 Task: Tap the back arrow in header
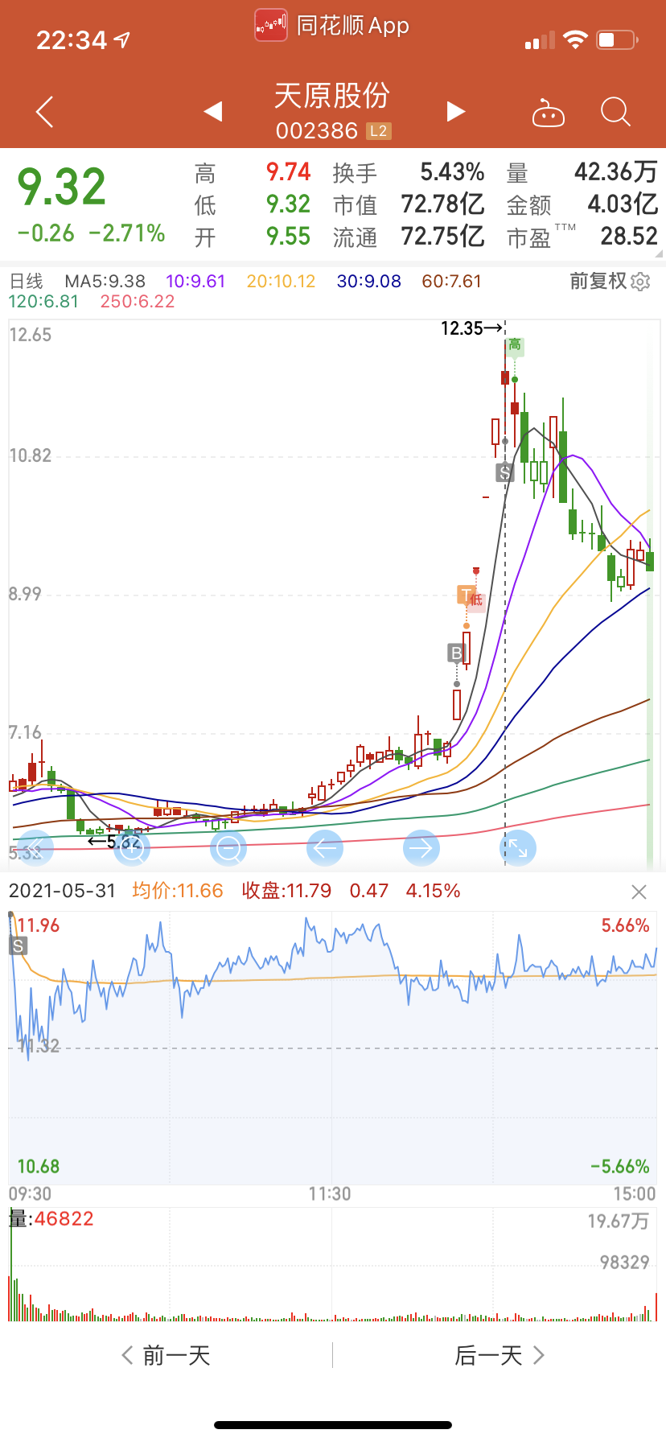point(45,112)
